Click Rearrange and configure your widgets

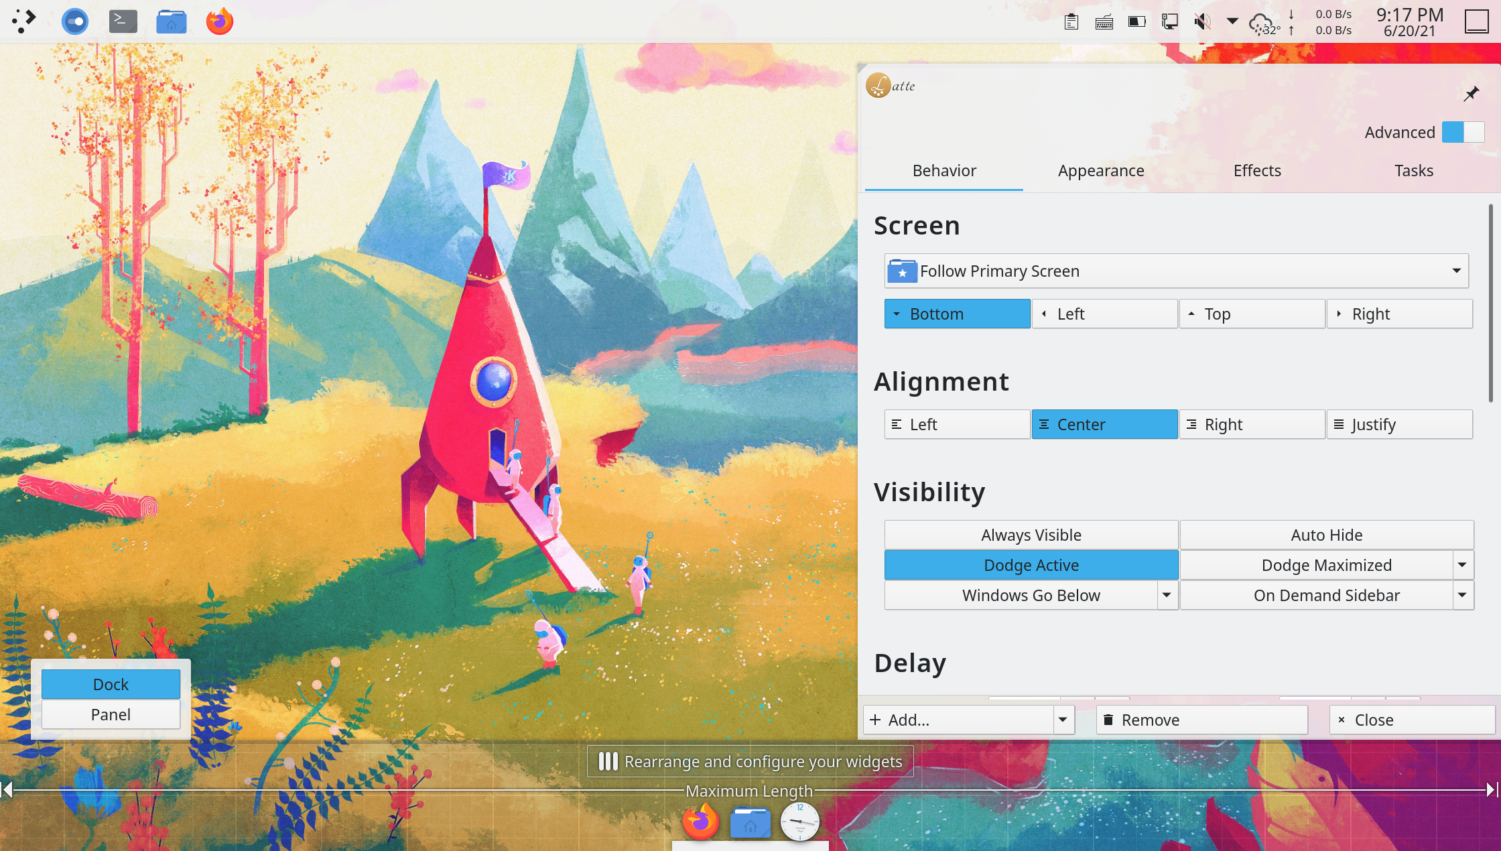pos(750,761)
